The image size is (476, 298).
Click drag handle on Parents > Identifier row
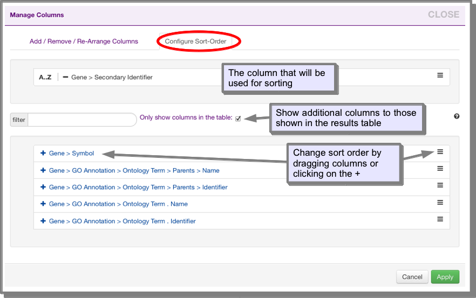coord(440,185)
